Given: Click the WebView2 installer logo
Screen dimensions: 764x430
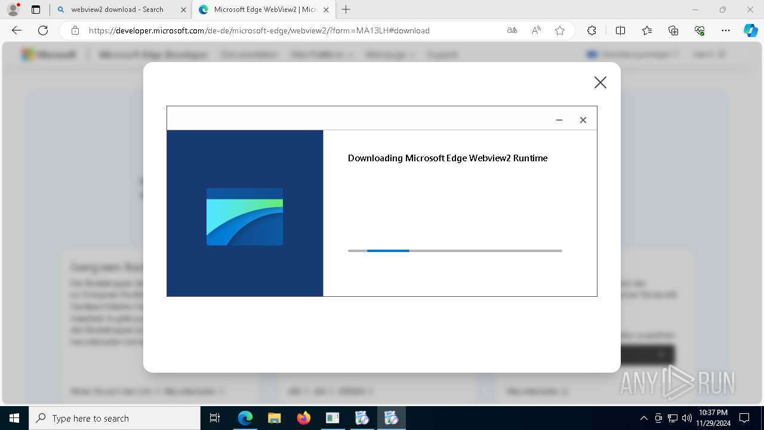Looking at the screenshot, I should (245, 217).
